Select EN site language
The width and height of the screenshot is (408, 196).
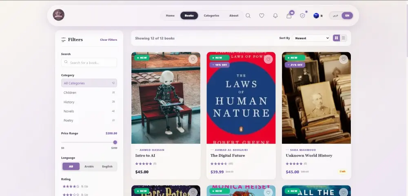click(347, 15)
